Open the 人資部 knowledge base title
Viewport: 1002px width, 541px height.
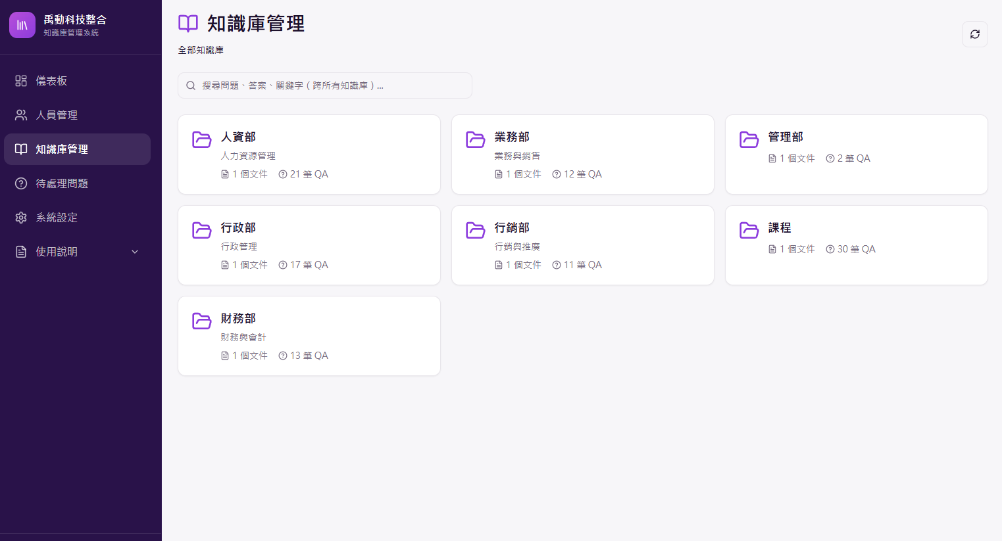(238, 137)
